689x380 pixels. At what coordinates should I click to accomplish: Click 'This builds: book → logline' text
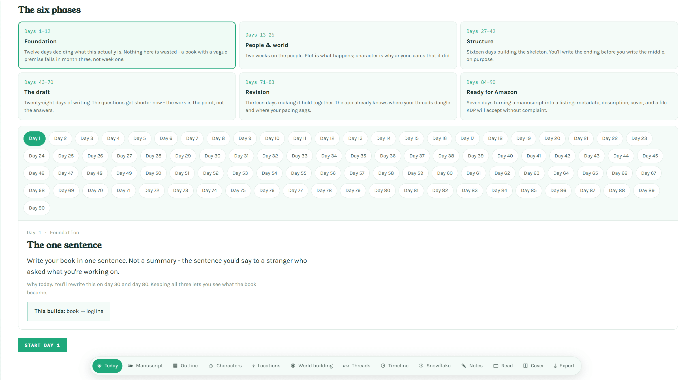(69, 311)
